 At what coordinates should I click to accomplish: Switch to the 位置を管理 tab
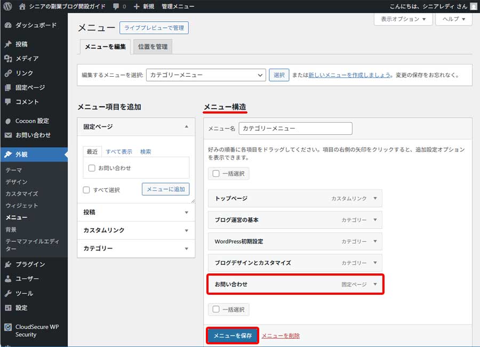[x=153, y=47]
